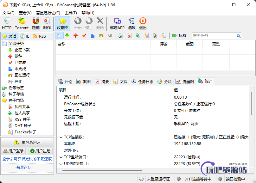
Task: Click the 用户注册 button
Action: click(41, 151)
